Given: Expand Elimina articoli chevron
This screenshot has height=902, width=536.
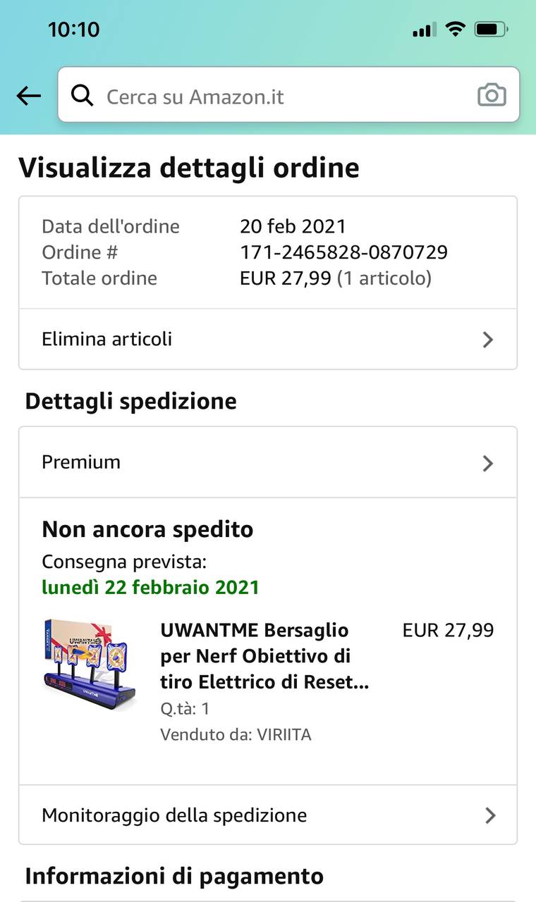Looking at the screenshot, I should tap(487, 340).
